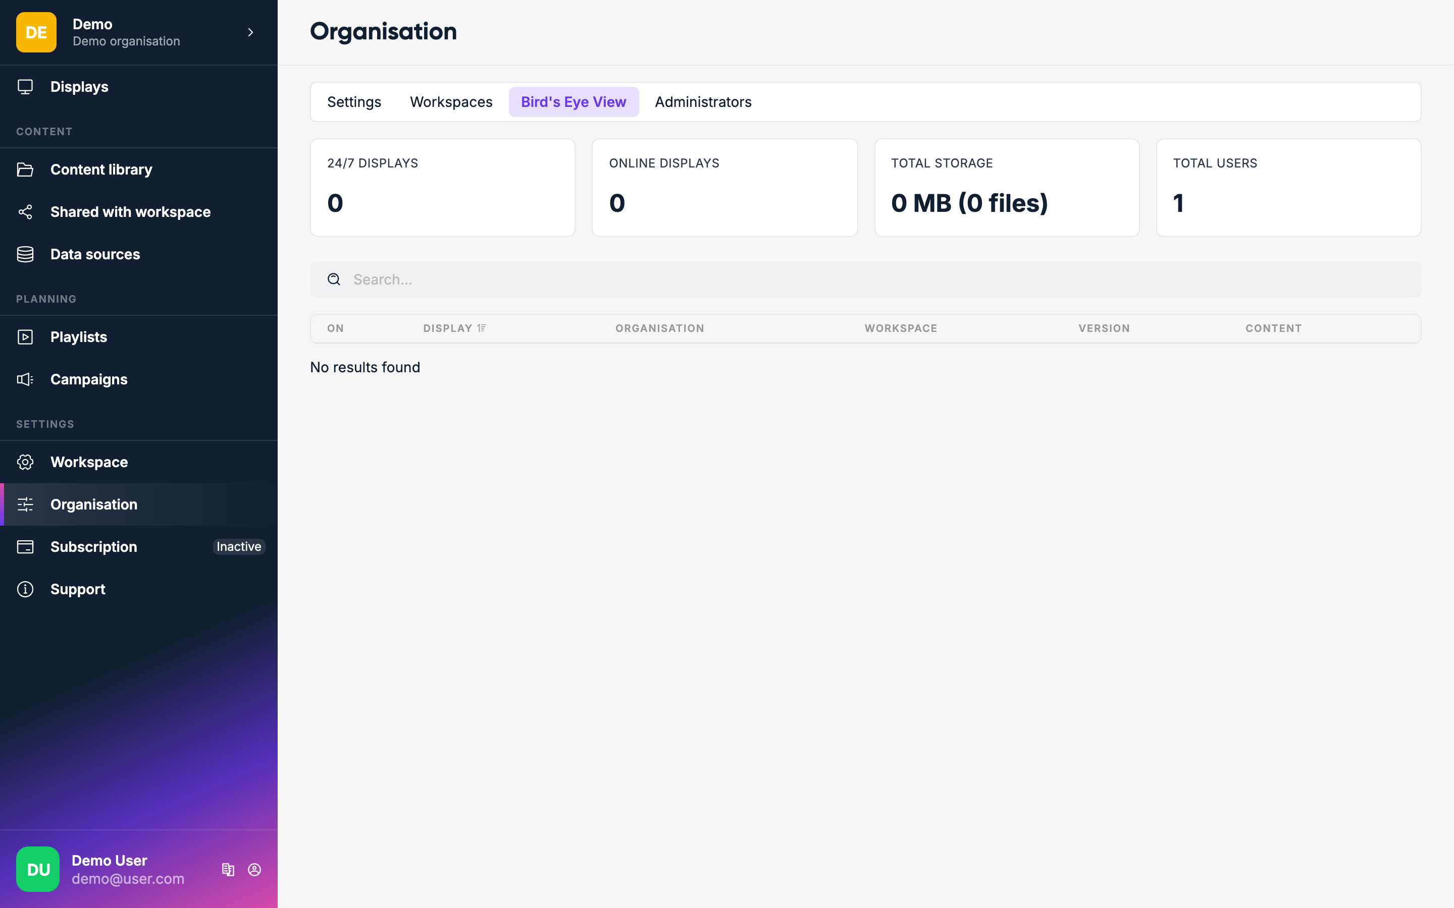The width and height of the screenshot is (1454, 908).
Task: Select the Data sources database icon
Action: pos(25,255)
